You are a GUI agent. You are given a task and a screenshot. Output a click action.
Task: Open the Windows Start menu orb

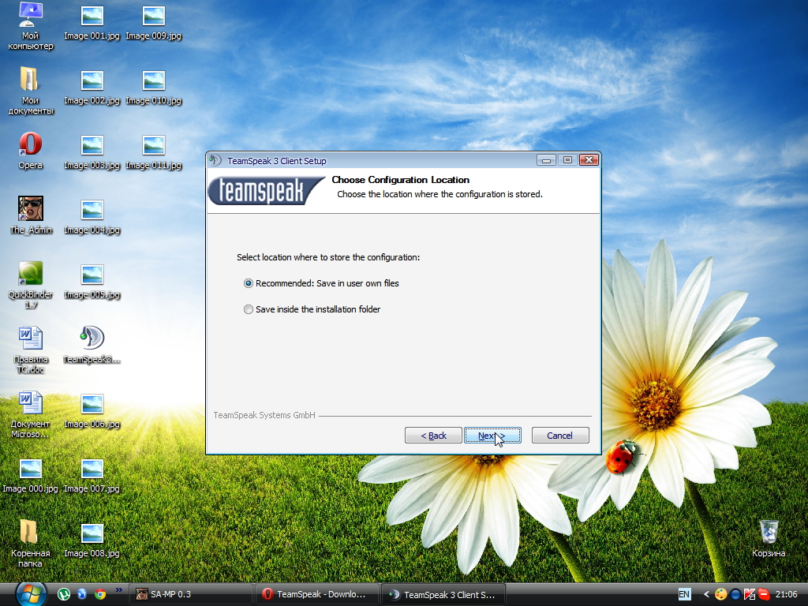(31, 595)
